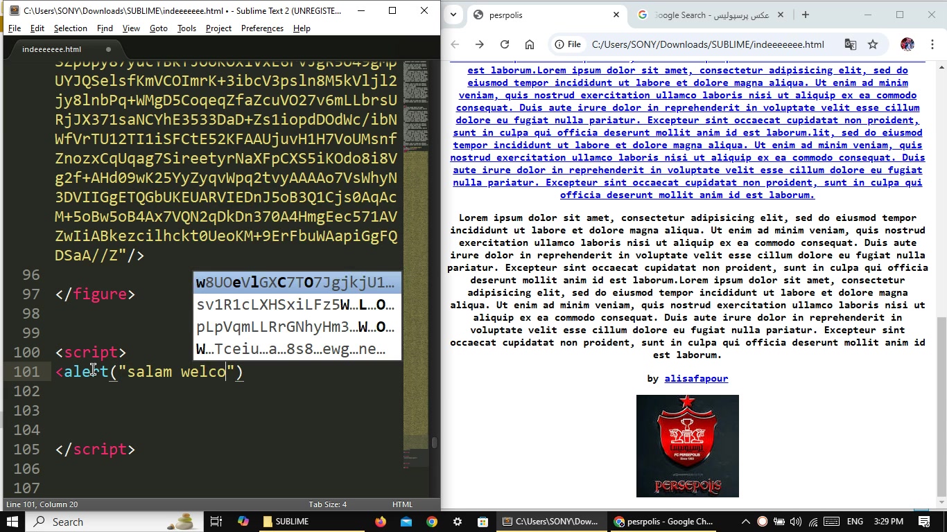Open the File menu in Sublime Text
Image resolution: width=947 pixels, height=532 pixels.
pos(15,28)
